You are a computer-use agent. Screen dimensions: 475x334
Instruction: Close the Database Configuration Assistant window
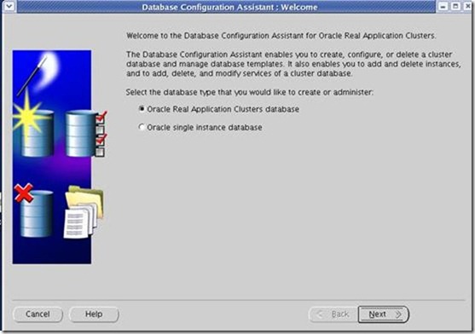(x=468, y=6)
